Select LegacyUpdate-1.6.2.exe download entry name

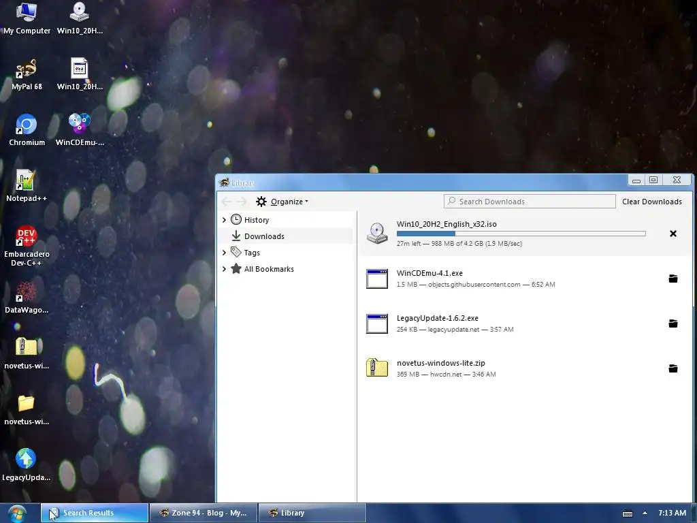tap(438, 318)
